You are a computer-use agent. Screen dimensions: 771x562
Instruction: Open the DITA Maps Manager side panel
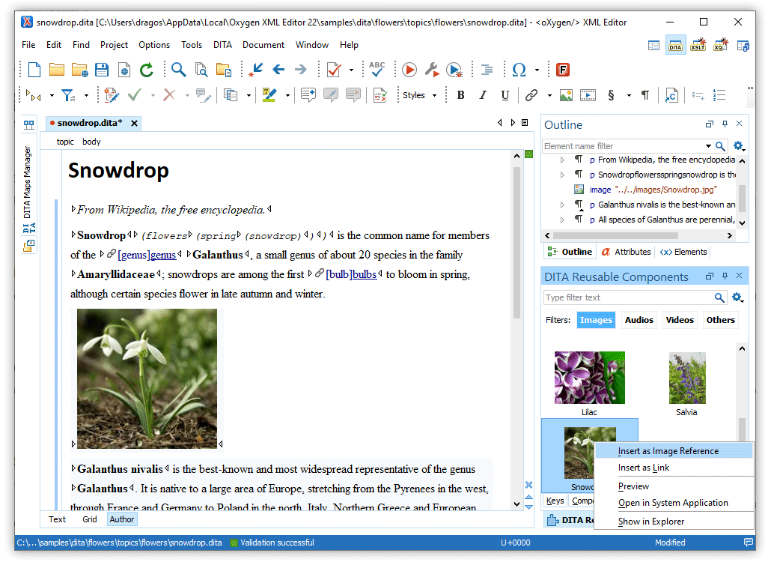29,189
